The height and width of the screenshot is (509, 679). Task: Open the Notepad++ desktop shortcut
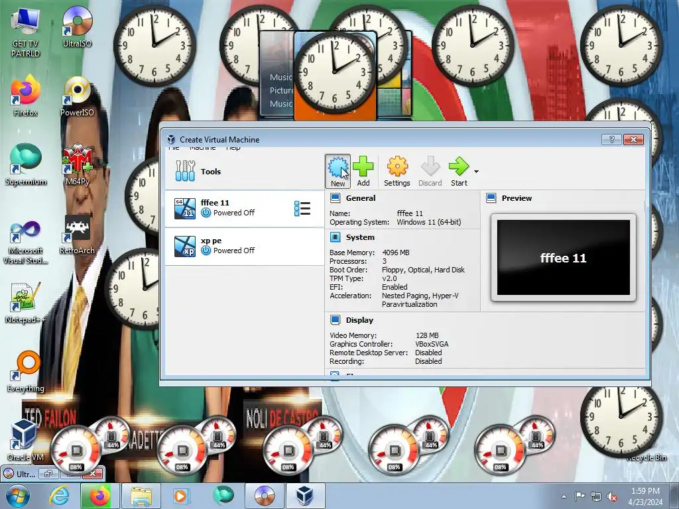25,303
